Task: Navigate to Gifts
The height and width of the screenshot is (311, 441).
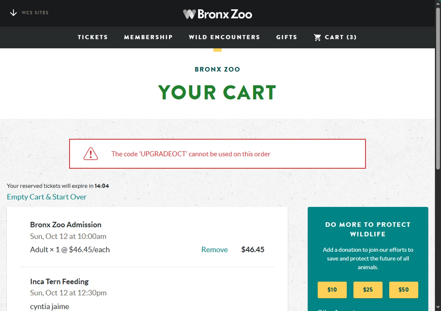Action: (x=286, y=37)
